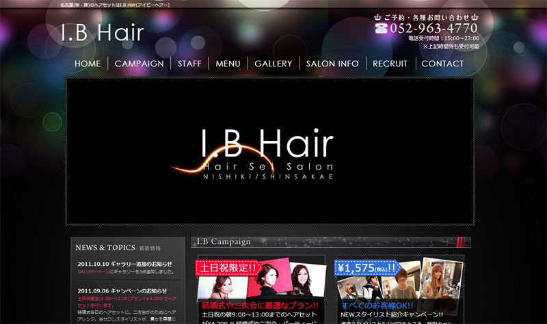Open the CONTACT page
547x324 pixels.
coord(442,64)
